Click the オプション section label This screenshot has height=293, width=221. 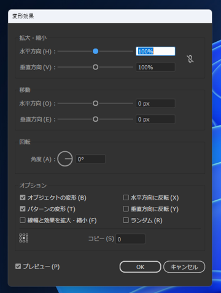pos(33,186)
